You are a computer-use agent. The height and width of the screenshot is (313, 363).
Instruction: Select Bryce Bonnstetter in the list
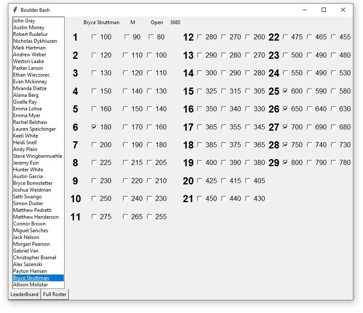tap(33, 183)
